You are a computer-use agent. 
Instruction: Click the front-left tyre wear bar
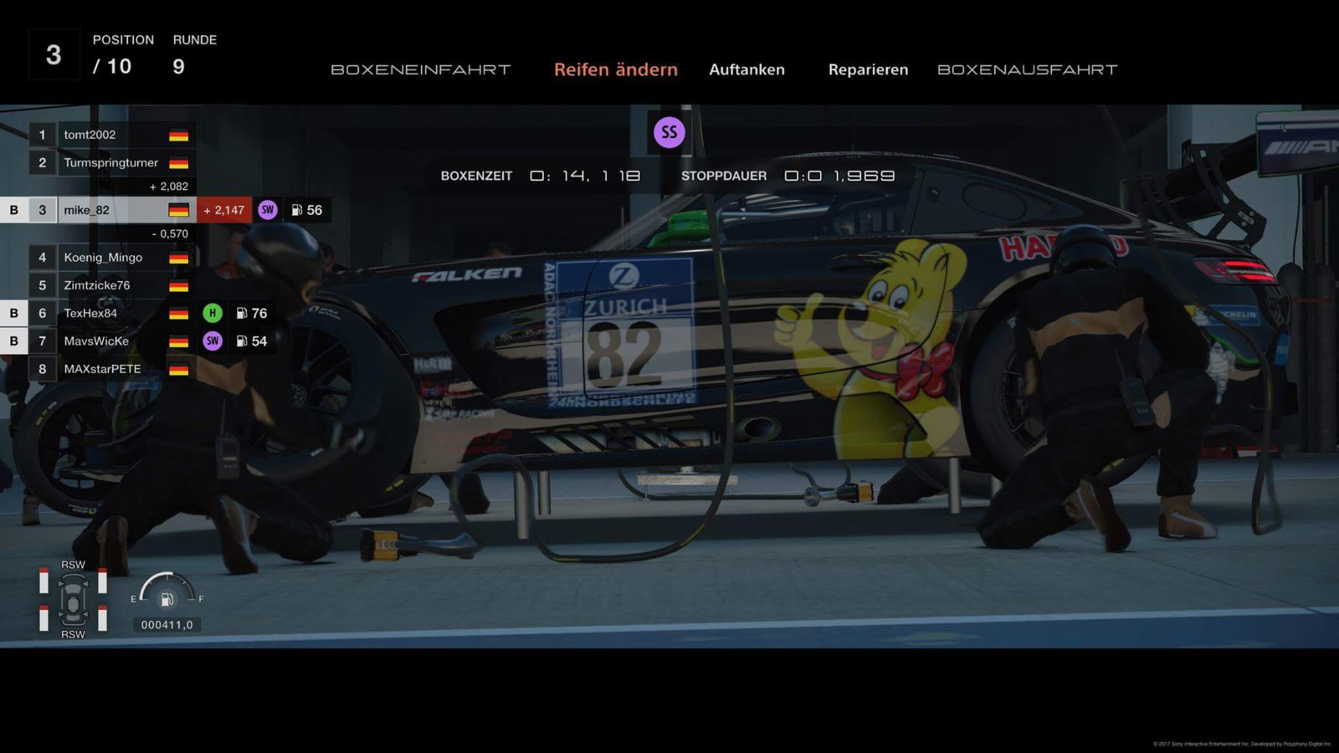44,581
